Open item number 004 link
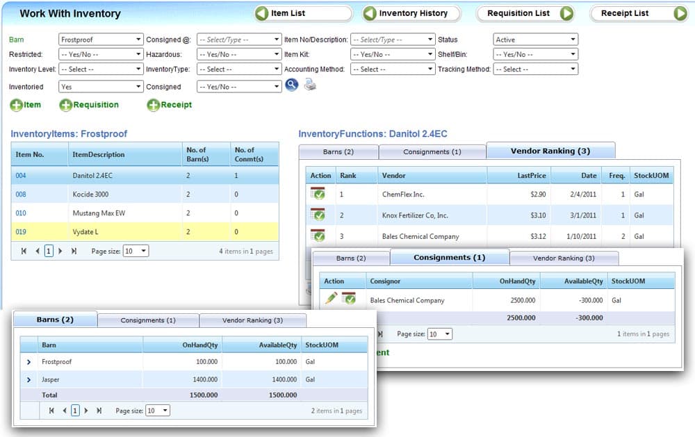695x437 pixels. pos(21,176)
